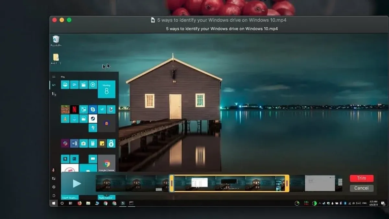
Task: Open the Google Chrome tile
Action: pos(107,163)
